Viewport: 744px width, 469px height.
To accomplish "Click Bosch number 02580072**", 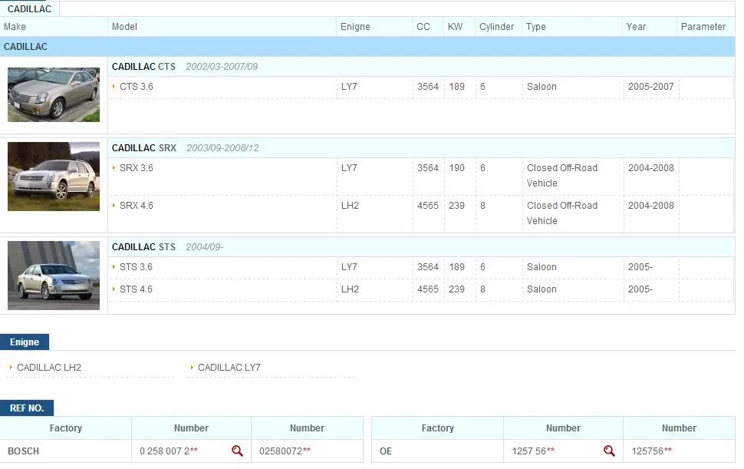I will (x=285, y=451).
